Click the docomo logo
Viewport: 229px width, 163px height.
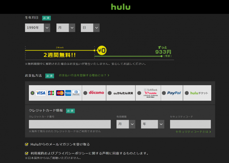click(96, 93)
